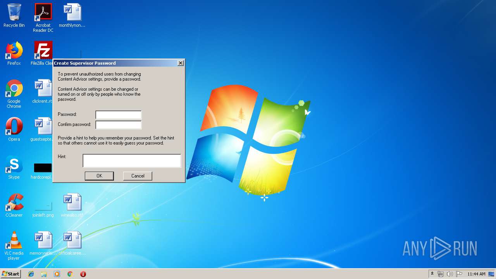Viewport: 496px width, 279px height.
Task: Focus the Password input field
Action: coord(119,115)
